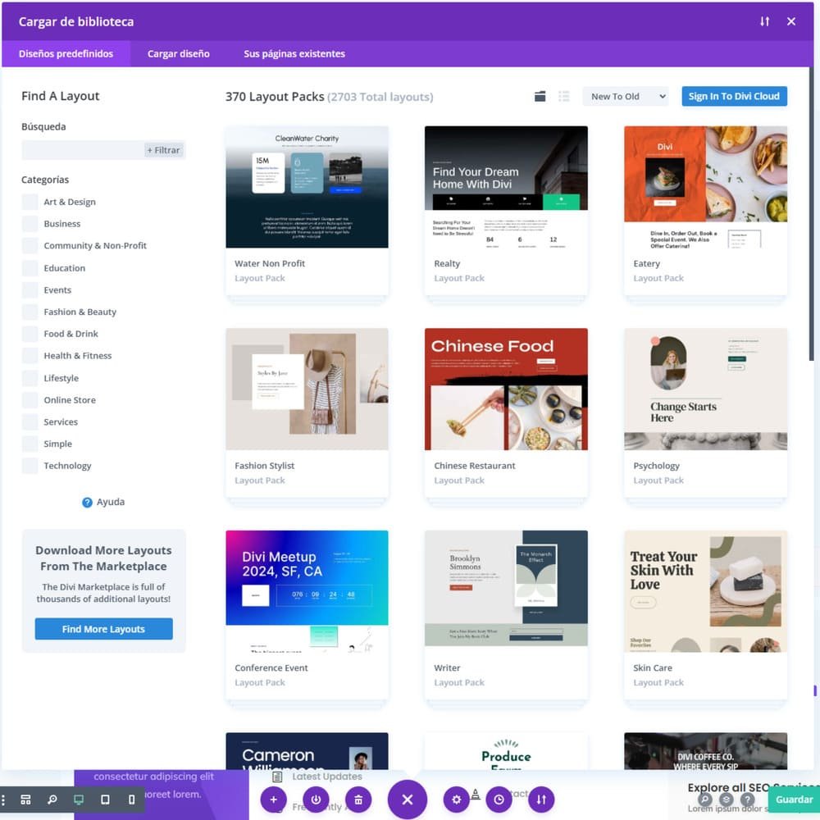Select the Chinese Restaurant layout thumbnail
The width and height of the screenshot is (820, 820).
pyautogui.click(x=506, y=389)
